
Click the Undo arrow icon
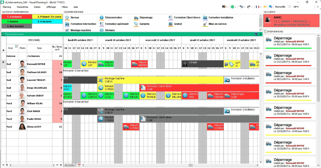(x=241, y=7)
